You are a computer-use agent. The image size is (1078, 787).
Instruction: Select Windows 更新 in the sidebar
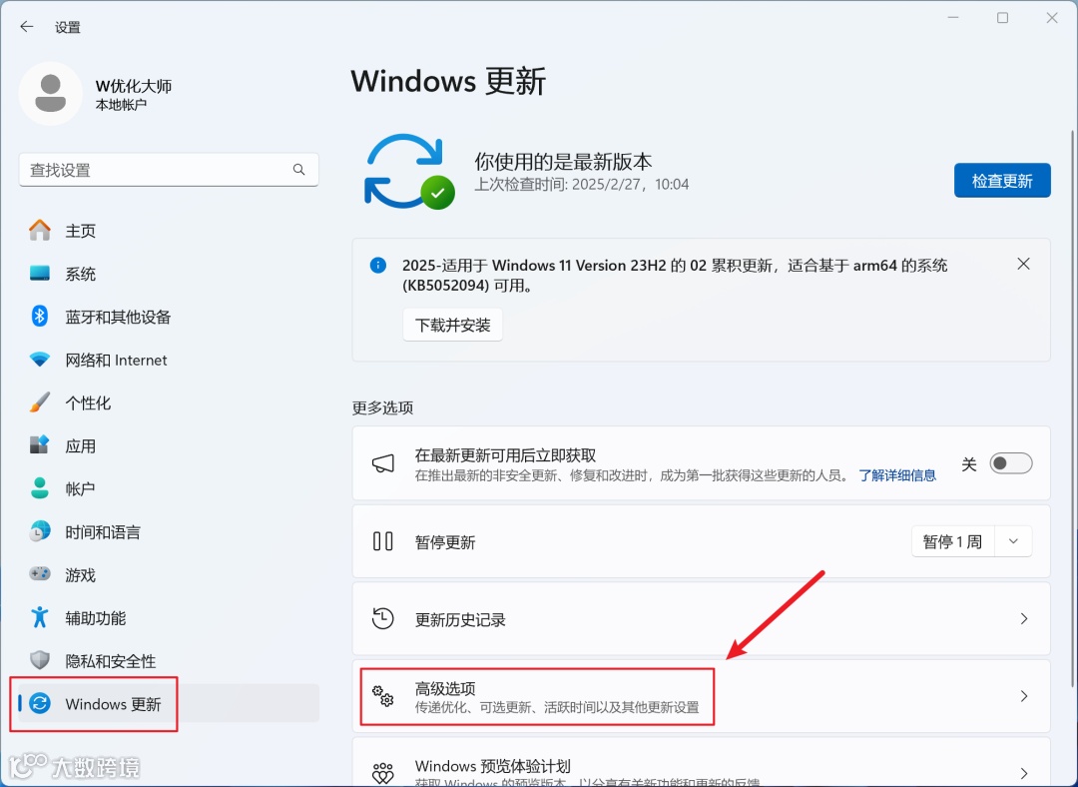tap(169, 704)
